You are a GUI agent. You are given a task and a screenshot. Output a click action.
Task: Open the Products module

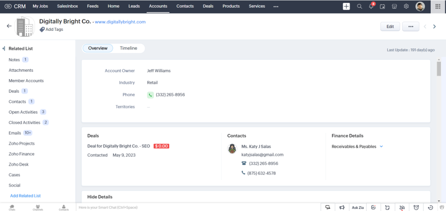[x=231, y=6]
